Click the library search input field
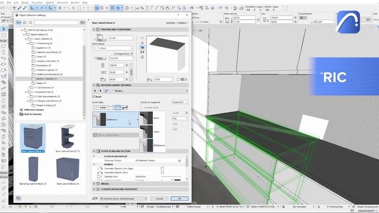 [56, 22]
